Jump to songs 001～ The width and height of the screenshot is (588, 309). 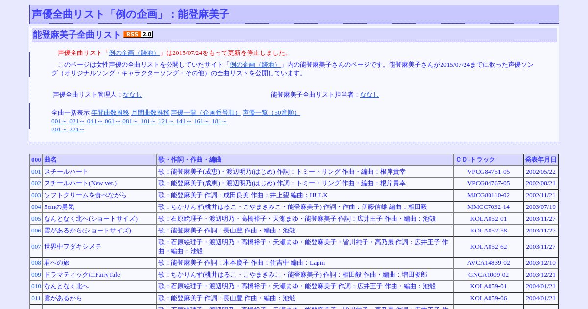[x=59, y=121]
